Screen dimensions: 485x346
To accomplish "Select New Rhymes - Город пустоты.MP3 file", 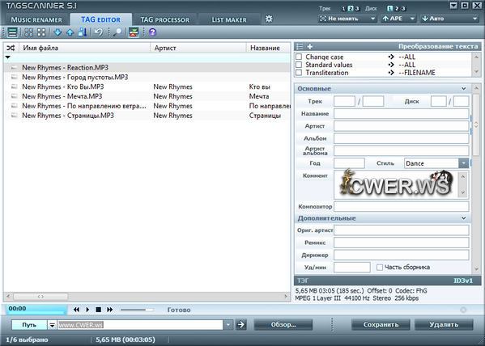I will (74, 77).
